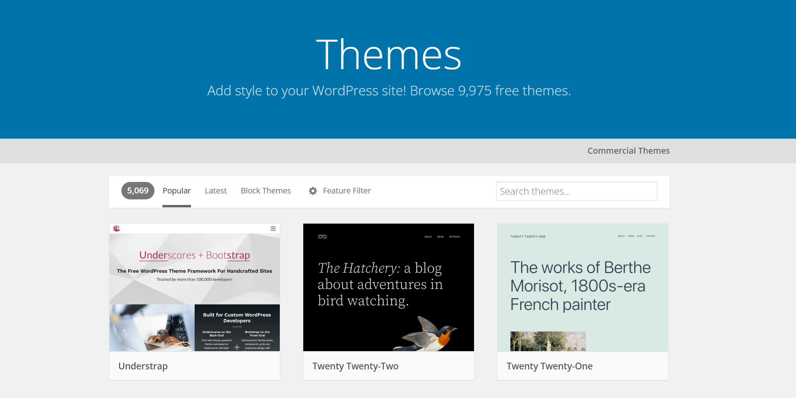Click the Themes page heading

point(388,55)
